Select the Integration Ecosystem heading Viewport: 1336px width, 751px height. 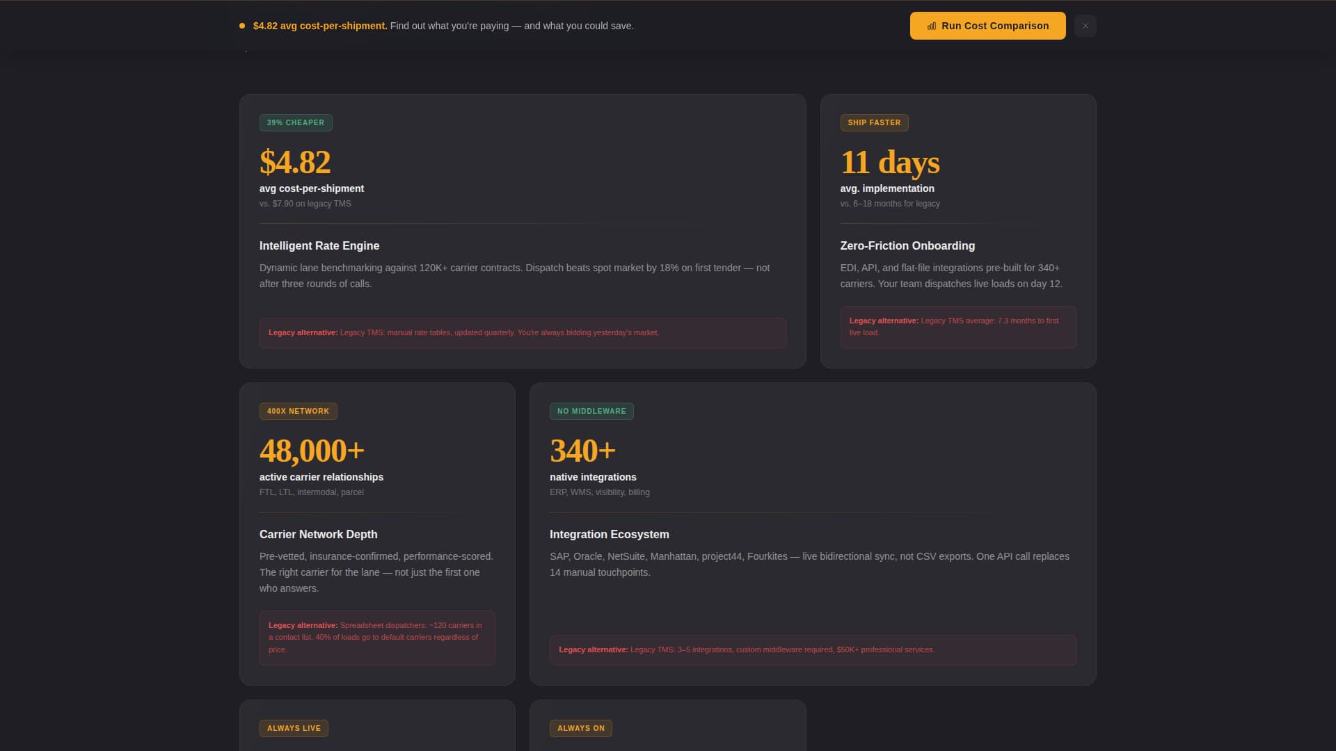click(x=609, y=534)
